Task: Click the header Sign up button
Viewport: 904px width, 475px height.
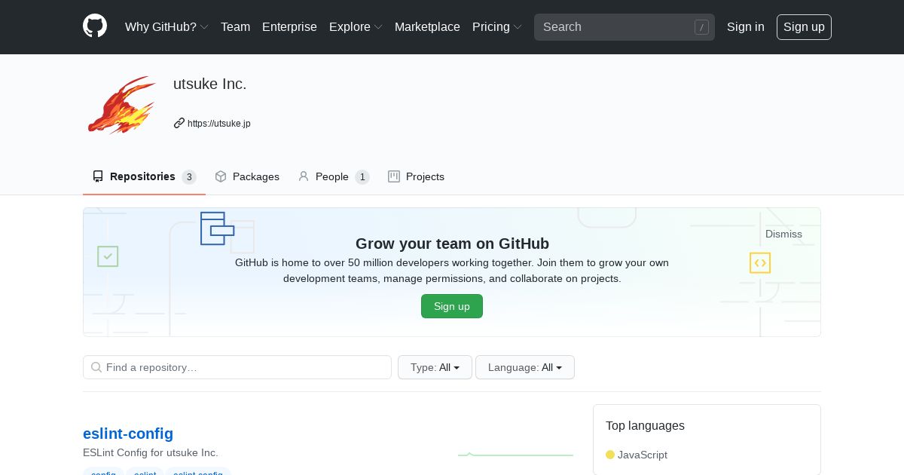Action: (804, 27)
